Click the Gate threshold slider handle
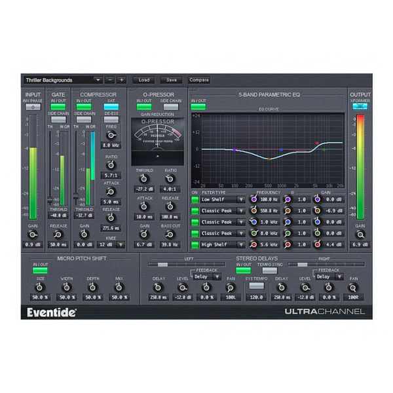Screen dimensions: 393x393 (50, 200)
